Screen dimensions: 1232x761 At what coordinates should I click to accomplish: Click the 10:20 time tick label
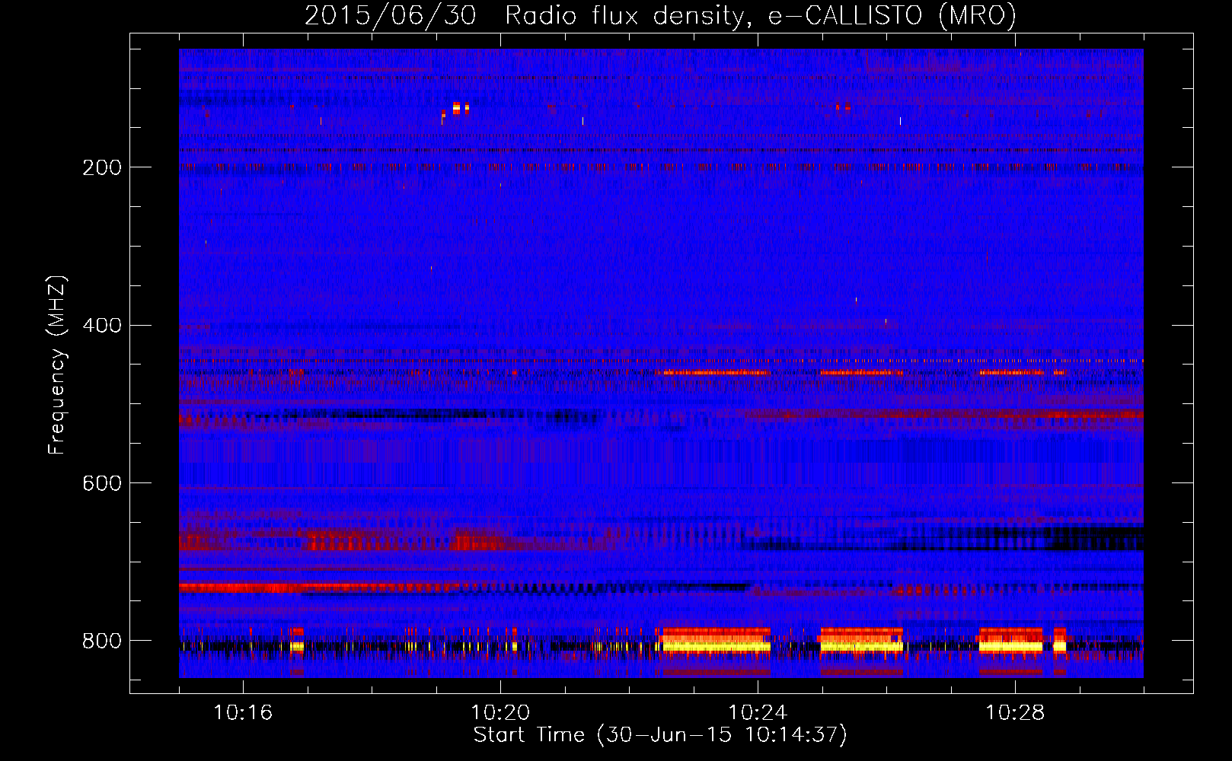pyautogui.click(x=500, y=713)
